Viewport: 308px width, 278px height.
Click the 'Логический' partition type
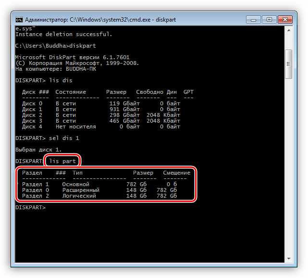click(79, 196)
